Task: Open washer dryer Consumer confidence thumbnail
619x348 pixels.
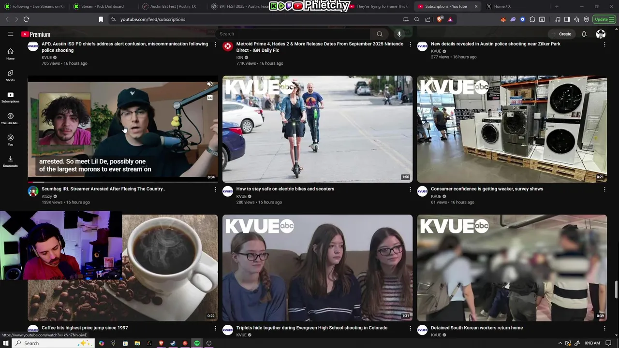Action: tap(512, 129)
